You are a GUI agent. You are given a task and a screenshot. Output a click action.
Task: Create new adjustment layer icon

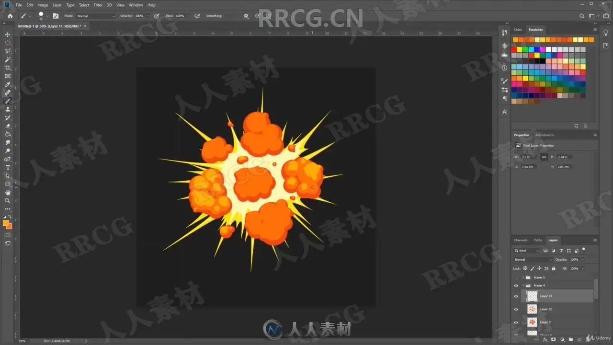(562, 339)
